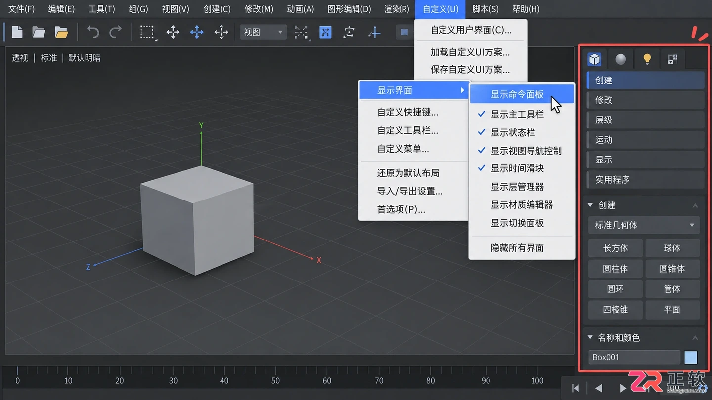Image resolution: width=712 pixels, height=400 pixels.
Task: Toggle the highlighted blue square toolbar icon
Action: pos(325,33)
